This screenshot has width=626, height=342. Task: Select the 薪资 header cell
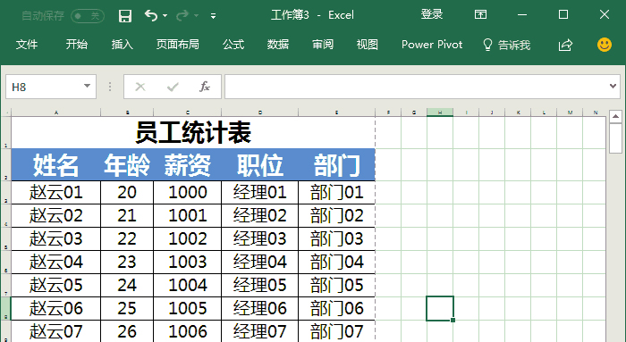(188, 164)
